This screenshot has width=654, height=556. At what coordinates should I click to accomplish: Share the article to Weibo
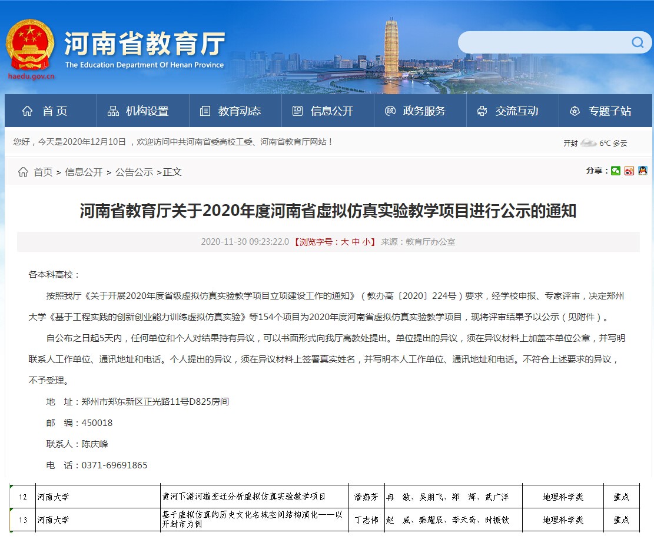click(x=629, y=171)
